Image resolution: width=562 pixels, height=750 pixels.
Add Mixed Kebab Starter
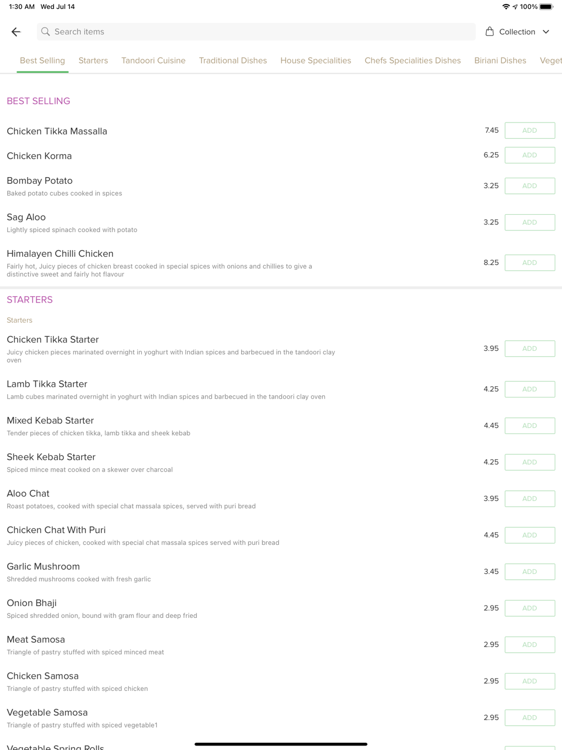point(530,426)
